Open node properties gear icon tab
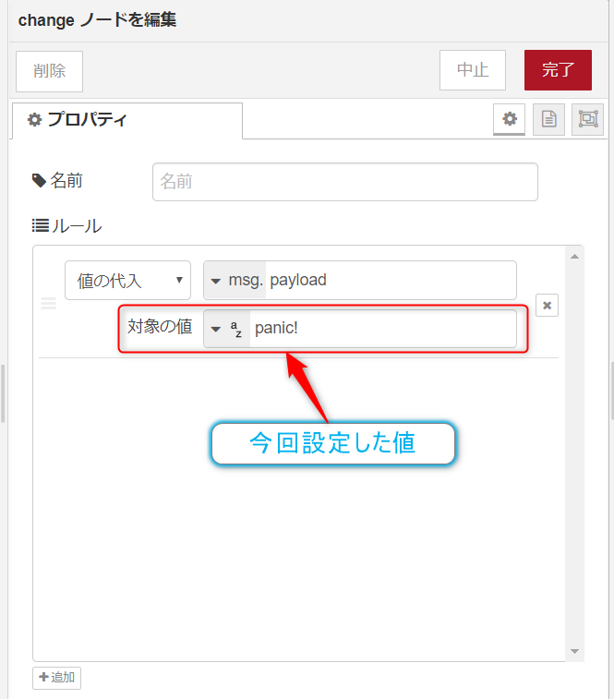 (510, 119)
